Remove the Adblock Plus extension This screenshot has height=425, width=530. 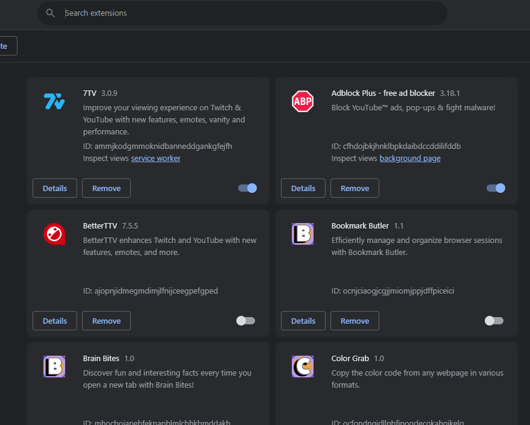[355, 188]
